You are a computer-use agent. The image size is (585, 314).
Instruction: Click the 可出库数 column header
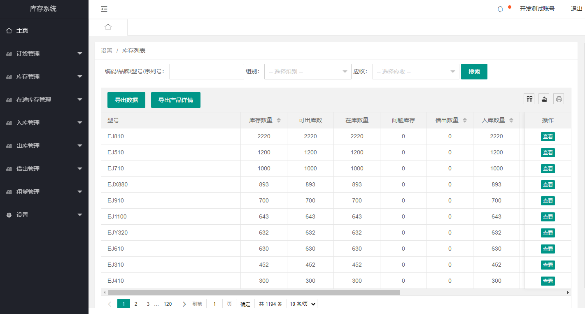(310, 120)
